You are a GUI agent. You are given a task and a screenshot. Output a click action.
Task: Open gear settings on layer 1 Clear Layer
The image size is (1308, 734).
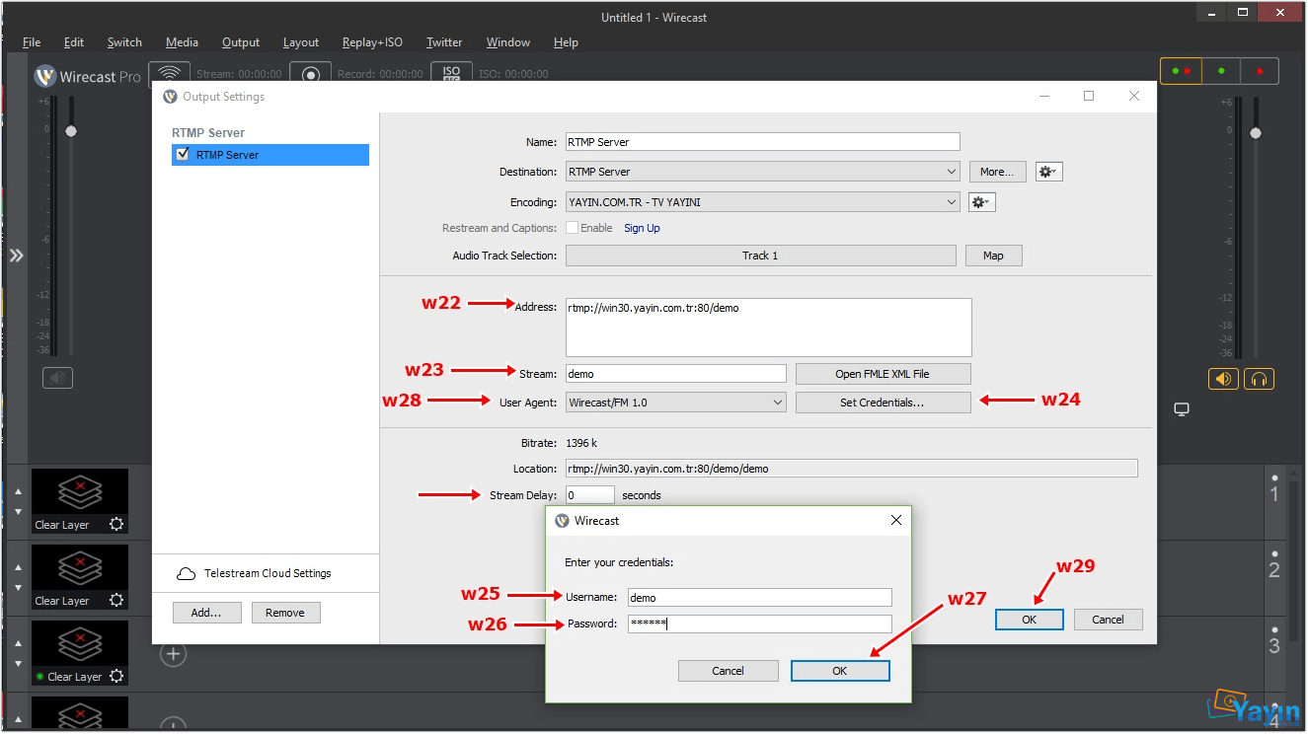coord(116,524)
